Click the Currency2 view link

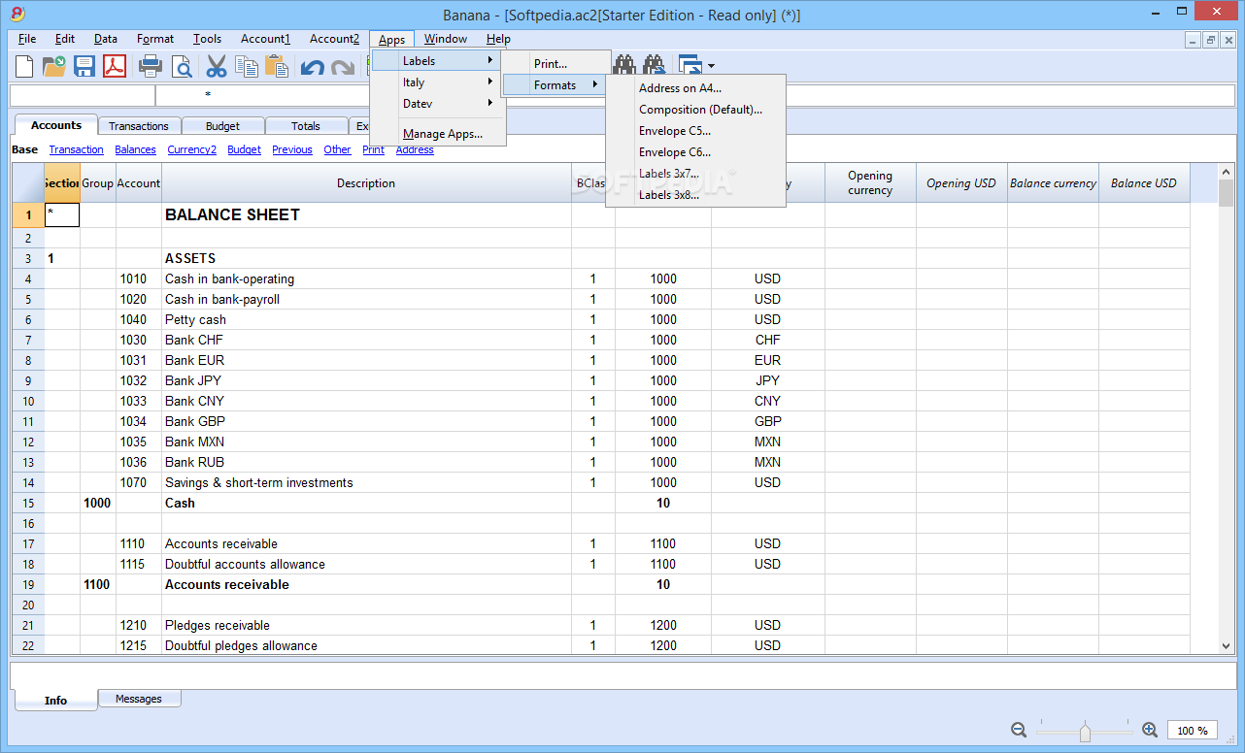[192, 149]
